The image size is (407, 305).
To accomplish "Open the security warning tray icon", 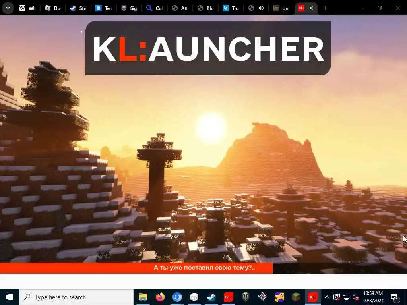I will coord(336,297).
